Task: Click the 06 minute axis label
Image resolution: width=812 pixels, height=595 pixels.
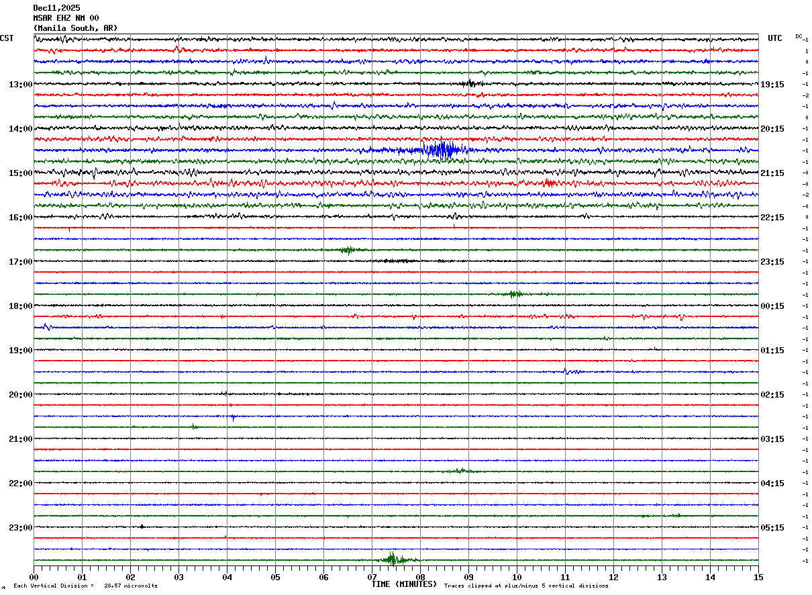Action: point(323,577)
